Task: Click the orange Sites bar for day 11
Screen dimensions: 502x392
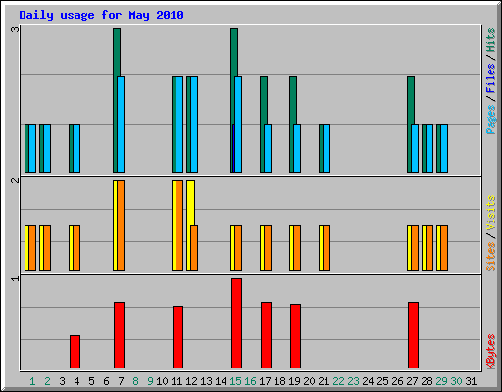Action: coord(179,225)
